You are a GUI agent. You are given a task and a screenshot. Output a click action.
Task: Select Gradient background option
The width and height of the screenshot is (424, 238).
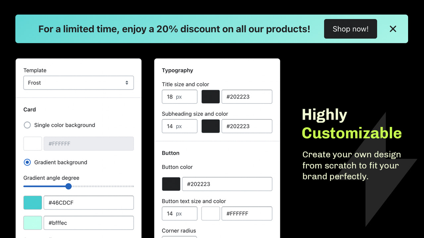[x=27, y=162]
